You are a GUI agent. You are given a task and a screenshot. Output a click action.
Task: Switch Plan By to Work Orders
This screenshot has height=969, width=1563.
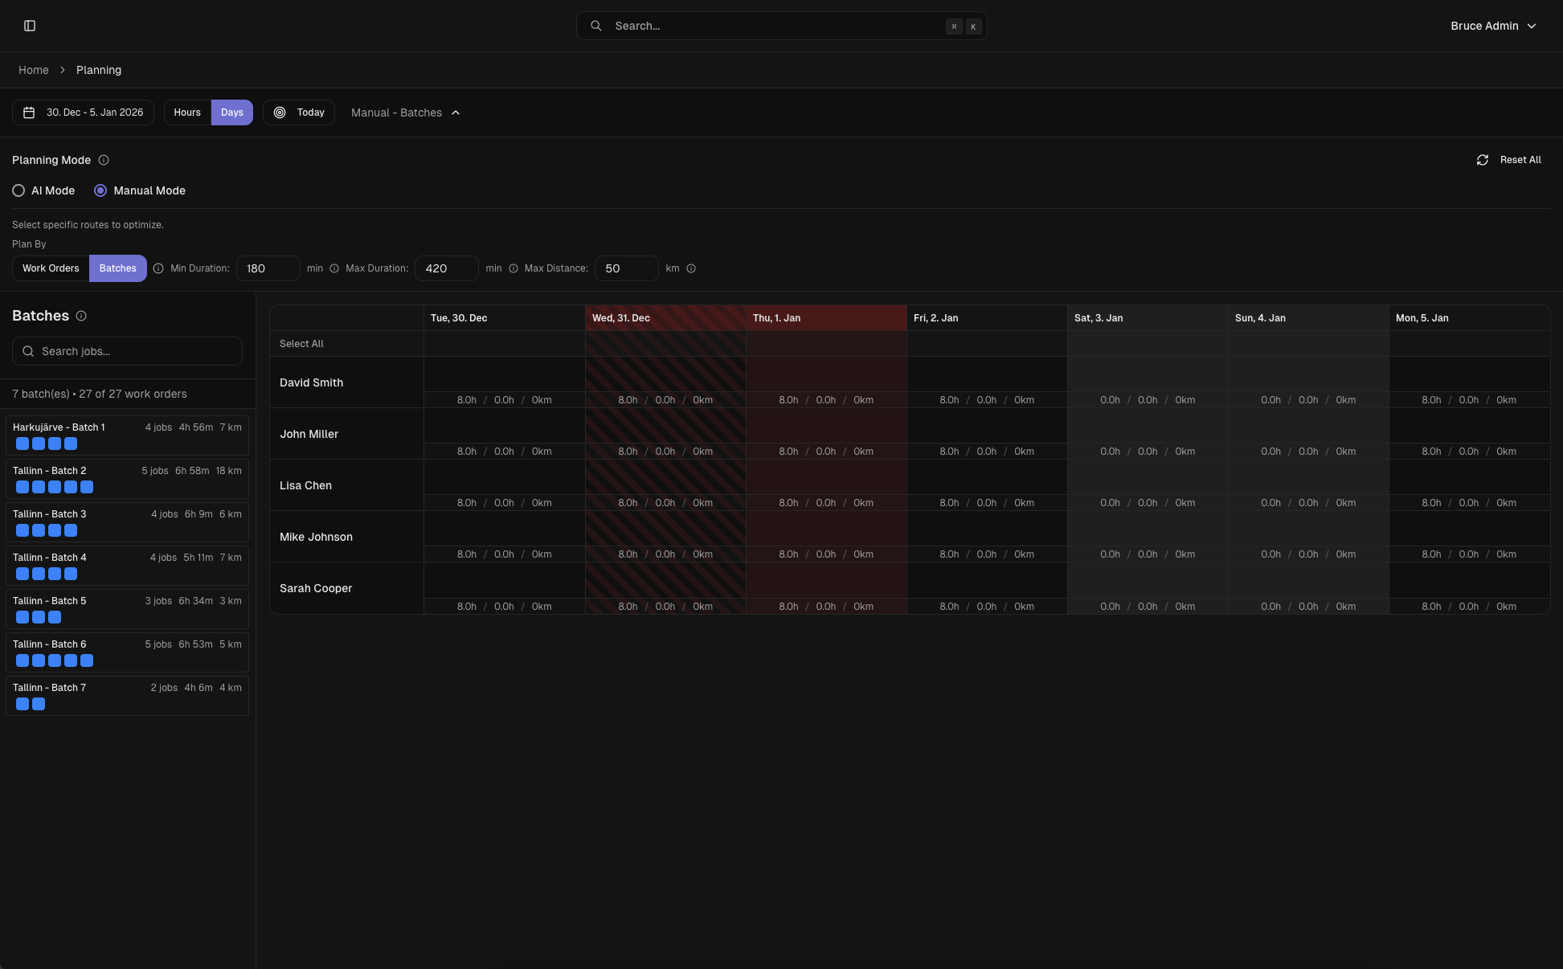(x=51, y=268)
